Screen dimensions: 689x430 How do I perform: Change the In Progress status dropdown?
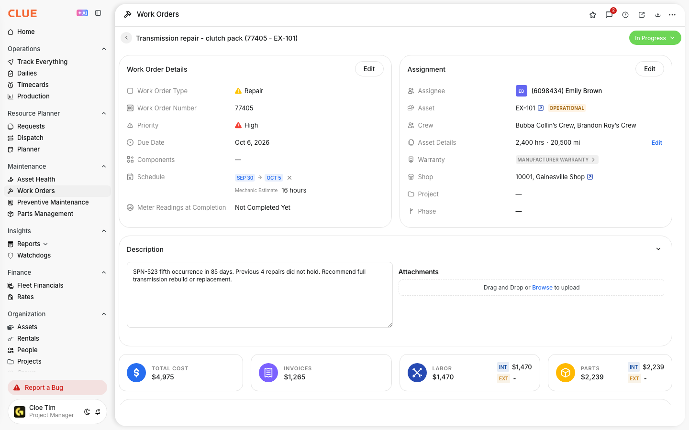click(x=655, y=38)
